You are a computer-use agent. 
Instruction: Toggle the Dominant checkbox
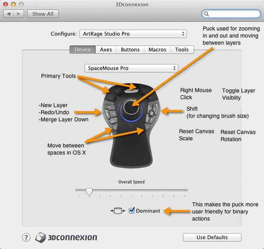point(132,210)
